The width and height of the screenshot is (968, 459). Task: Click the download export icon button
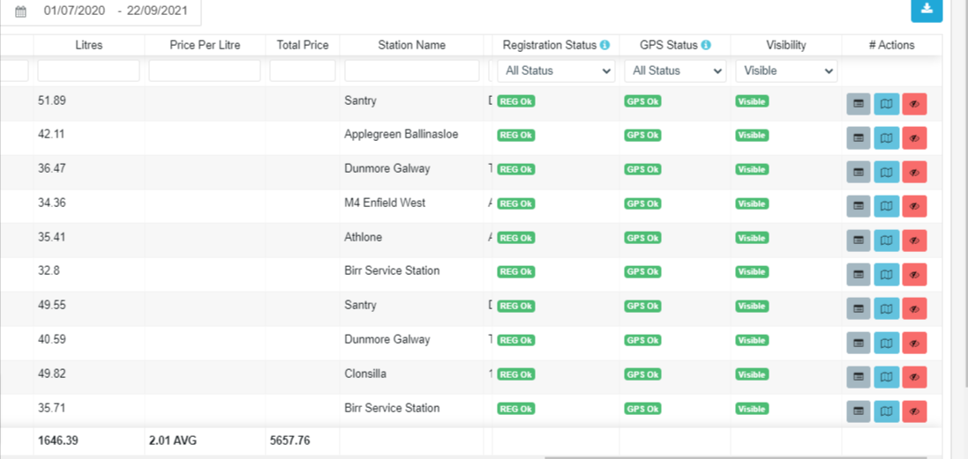[x=927, y=9]
